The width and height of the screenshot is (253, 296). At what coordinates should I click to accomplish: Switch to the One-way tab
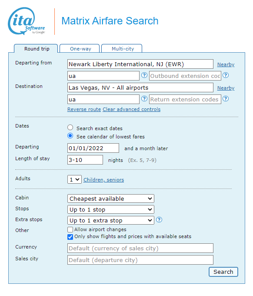tap(80, 48)
